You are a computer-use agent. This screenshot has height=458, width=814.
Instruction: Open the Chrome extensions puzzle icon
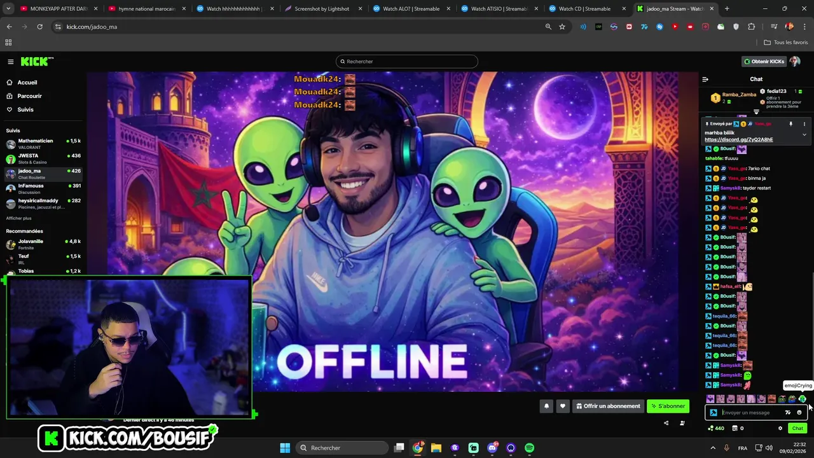click(752, 27)
